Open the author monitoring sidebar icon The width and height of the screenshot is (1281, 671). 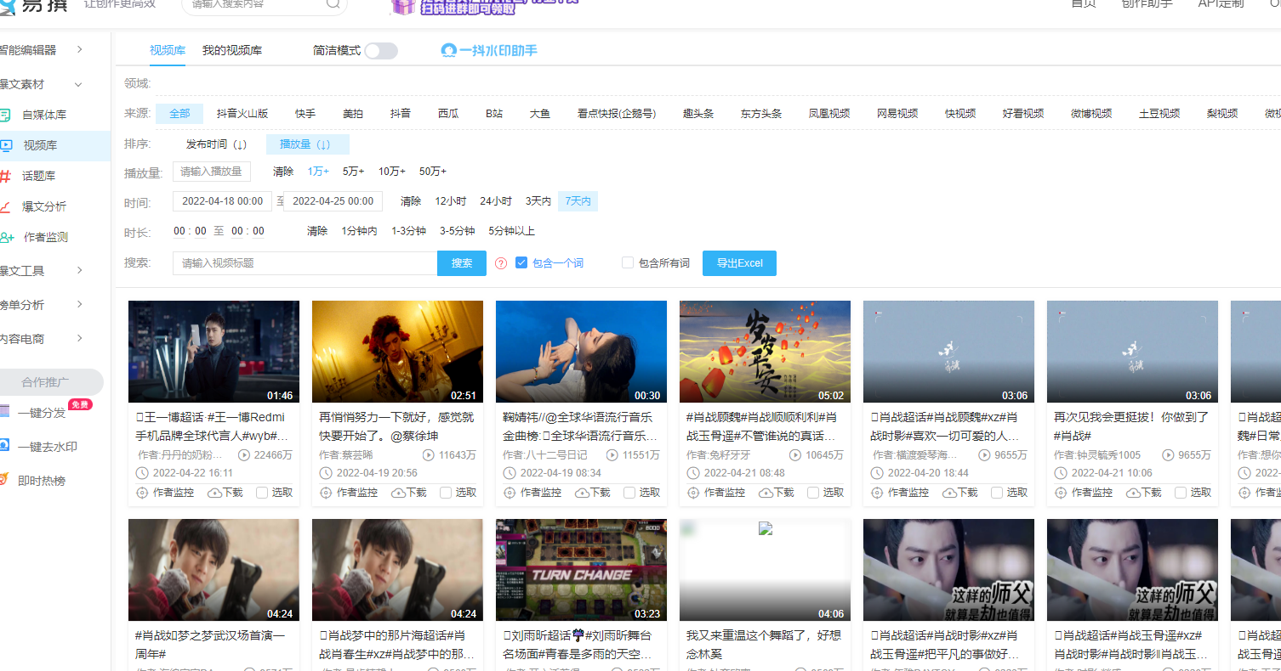point(7,237)
